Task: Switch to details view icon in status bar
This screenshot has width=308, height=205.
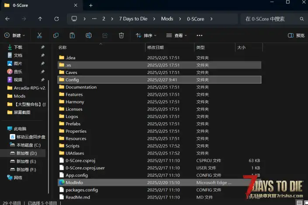Action: click(300, 203)
